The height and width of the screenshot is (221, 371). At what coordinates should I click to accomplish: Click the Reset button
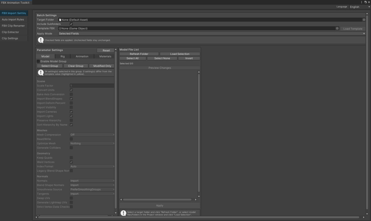pos(105,50)
